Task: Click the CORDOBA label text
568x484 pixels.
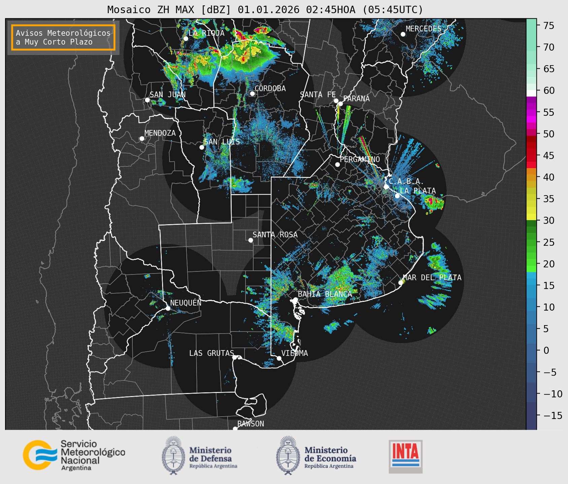Action: 270,89
